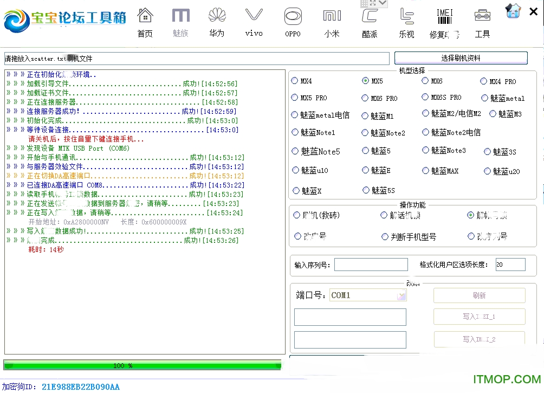Focus the 格式化用户区选项长度 field
Screen dimensions: 544x393
coord(510,265)
